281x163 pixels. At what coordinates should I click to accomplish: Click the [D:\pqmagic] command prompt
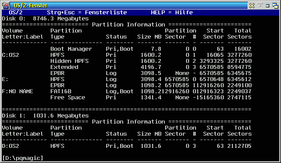point(23,158)
